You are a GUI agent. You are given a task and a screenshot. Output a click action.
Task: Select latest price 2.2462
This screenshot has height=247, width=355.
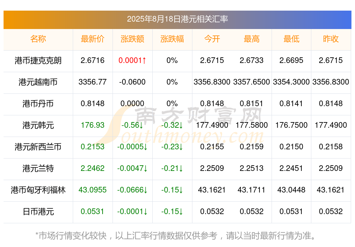click(93, 168)
